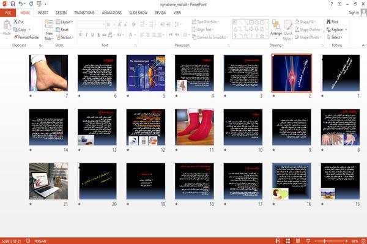Click Format Painter
This screenshot has height=244, width=367.
tap(27, 37)
